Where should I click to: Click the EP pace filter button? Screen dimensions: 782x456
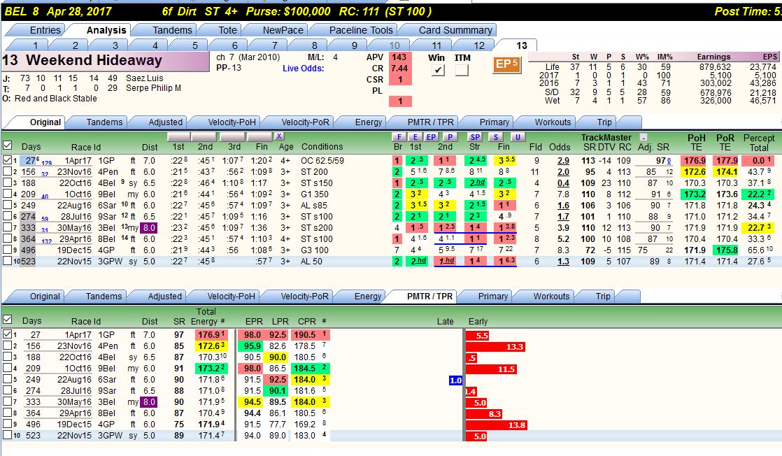tap(431, 137)
